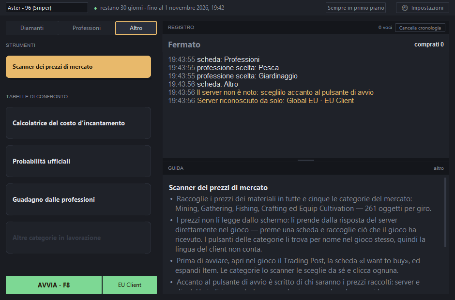Click the green status dot beside restano 30 giorni

(x=95, y=8)
